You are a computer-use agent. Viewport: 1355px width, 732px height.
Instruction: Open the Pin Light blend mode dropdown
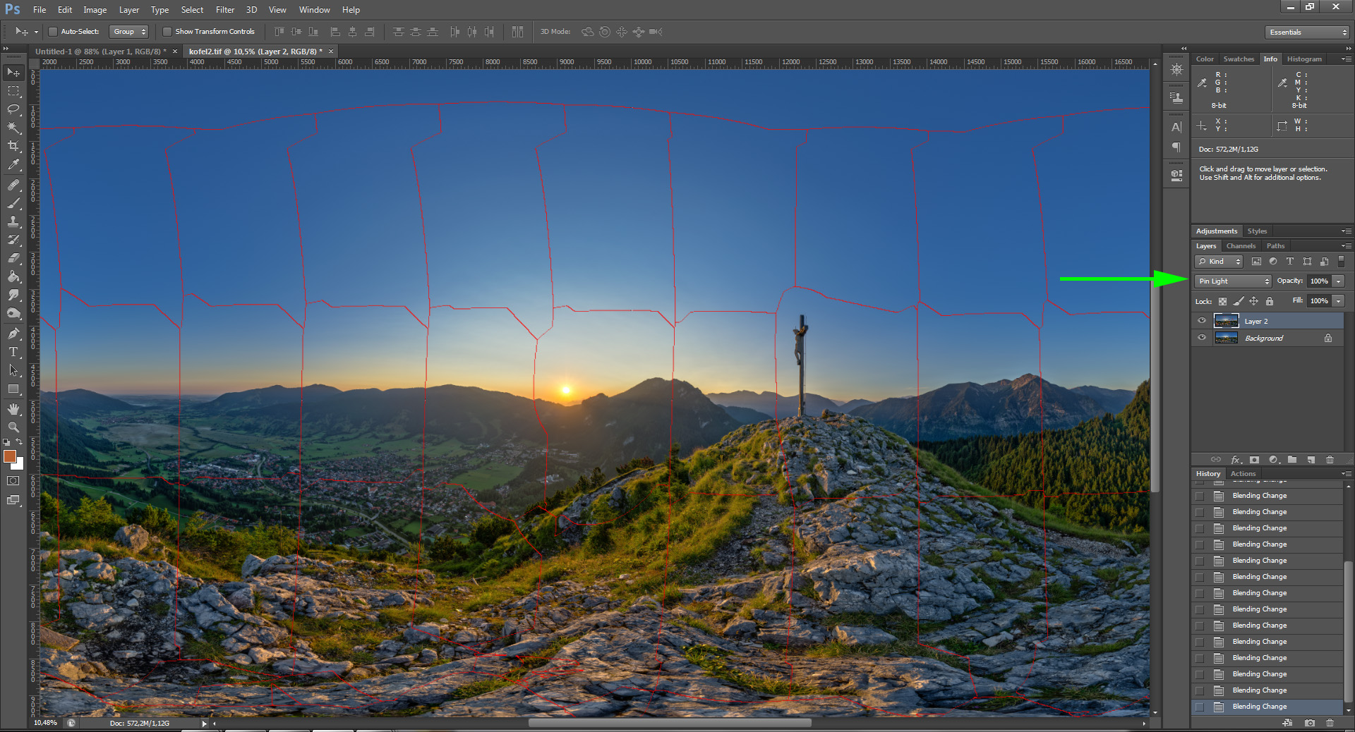(x=1233, y=281)
